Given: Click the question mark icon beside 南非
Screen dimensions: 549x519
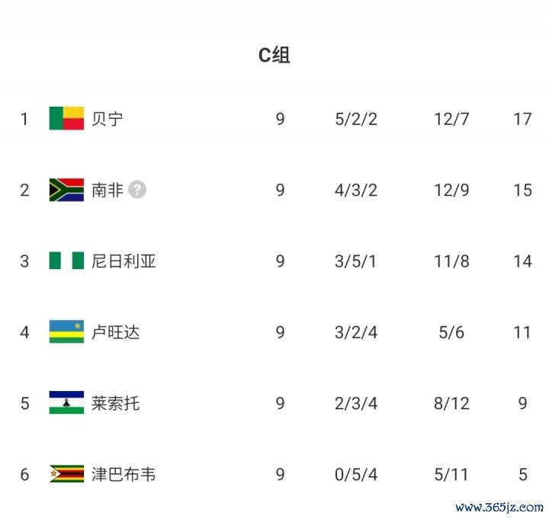Looking at the screenshot, I should click(x=136, y=190).
